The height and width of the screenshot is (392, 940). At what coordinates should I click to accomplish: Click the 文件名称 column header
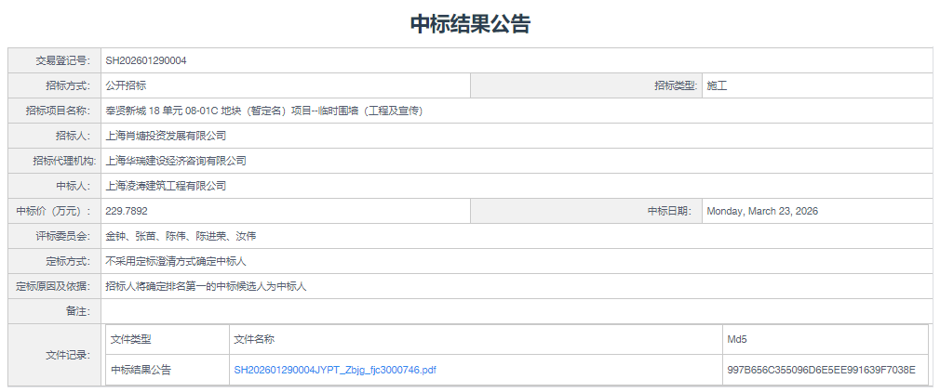pyautogui.click(x=254, y=339)
